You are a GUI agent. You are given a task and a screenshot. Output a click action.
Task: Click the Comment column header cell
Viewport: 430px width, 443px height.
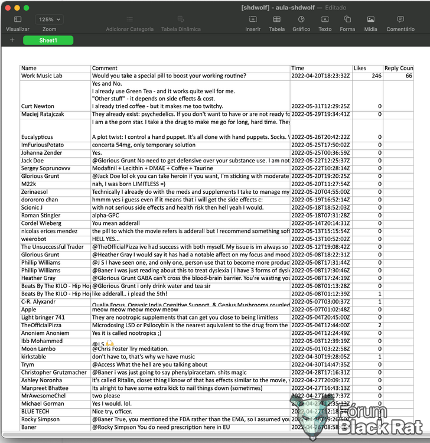click(190, 69)
